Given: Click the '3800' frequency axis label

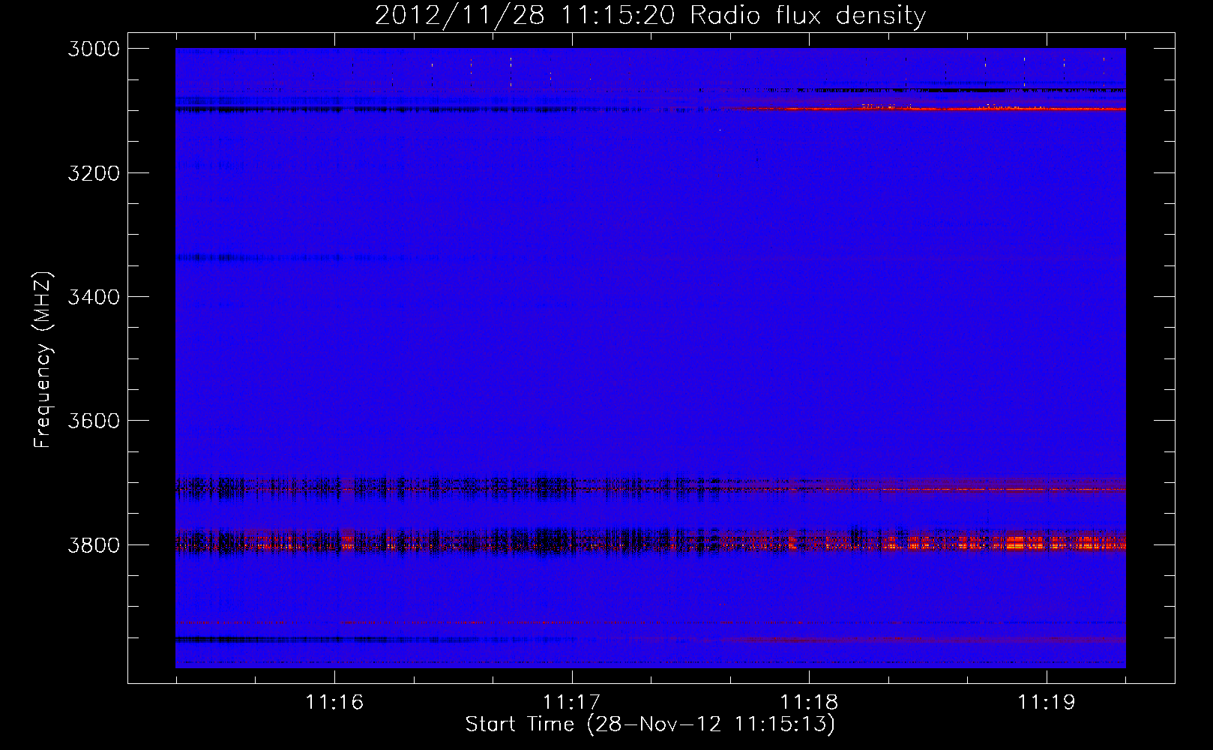Looking at the screenshot, I should [94, 544].
